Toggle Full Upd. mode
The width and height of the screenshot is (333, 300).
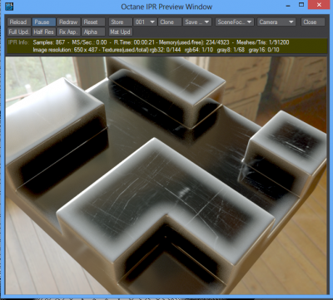[x=19, y=32]
